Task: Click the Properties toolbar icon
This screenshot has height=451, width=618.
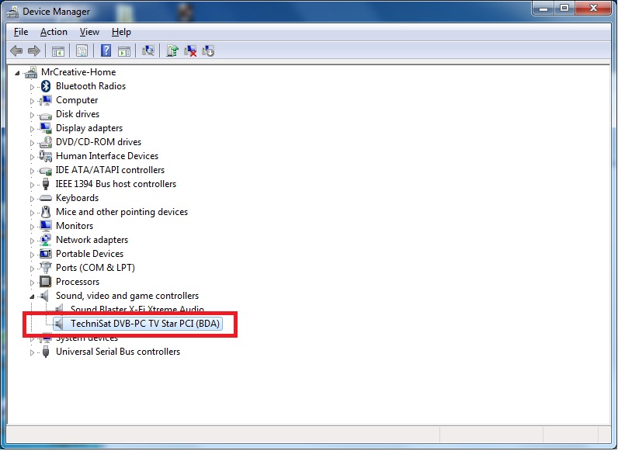Action: click(x=81, y=51)
